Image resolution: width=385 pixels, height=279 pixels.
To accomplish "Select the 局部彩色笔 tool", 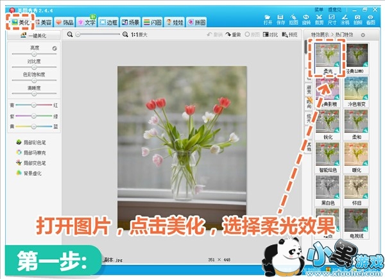I will pos(31,142).
